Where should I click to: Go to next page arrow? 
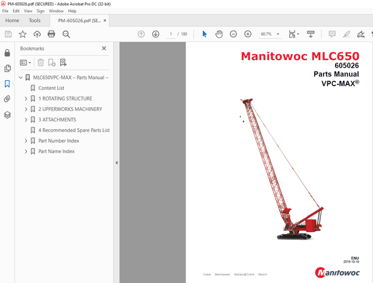pos(156,34)
